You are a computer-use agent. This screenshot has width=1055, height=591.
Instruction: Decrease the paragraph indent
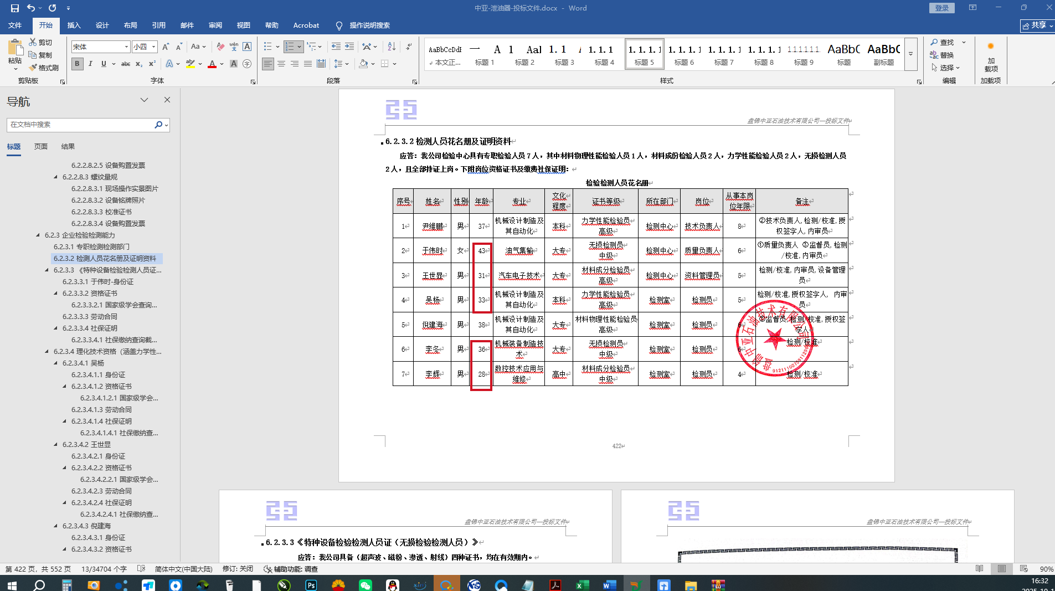336,47
